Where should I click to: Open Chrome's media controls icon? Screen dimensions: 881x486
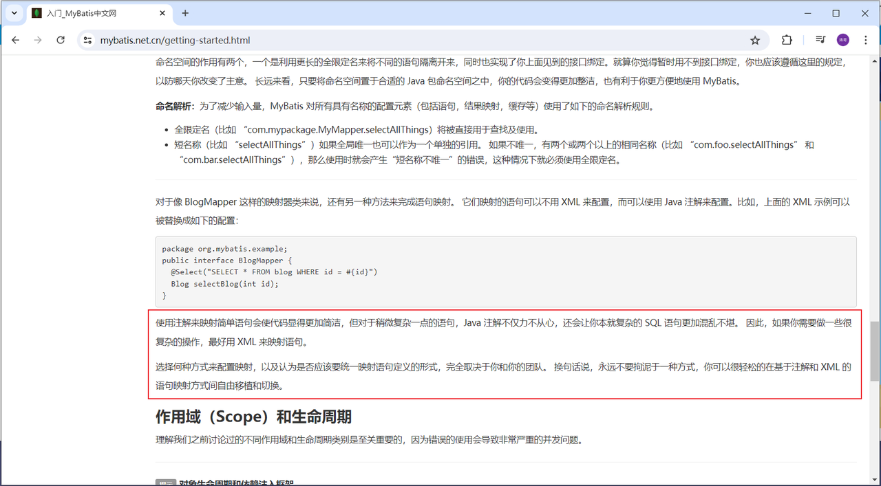click(x=820, y=40)
